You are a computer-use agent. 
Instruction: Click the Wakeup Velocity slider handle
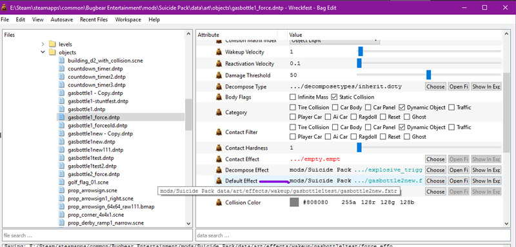pos(361,52)
